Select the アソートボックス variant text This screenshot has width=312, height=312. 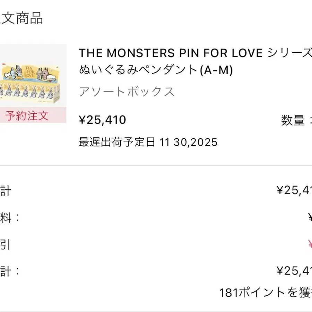[x=127, y=92]
